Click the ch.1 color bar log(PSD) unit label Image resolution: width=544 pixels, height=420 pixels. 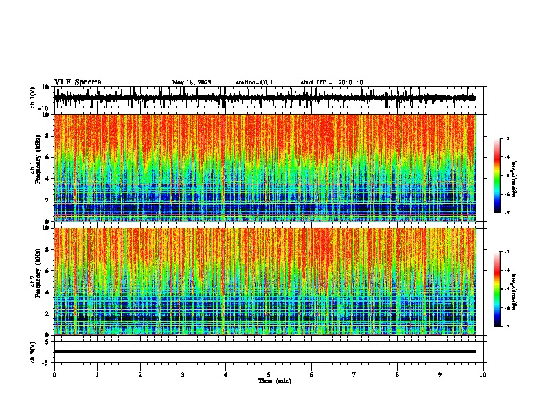[514, 178]
